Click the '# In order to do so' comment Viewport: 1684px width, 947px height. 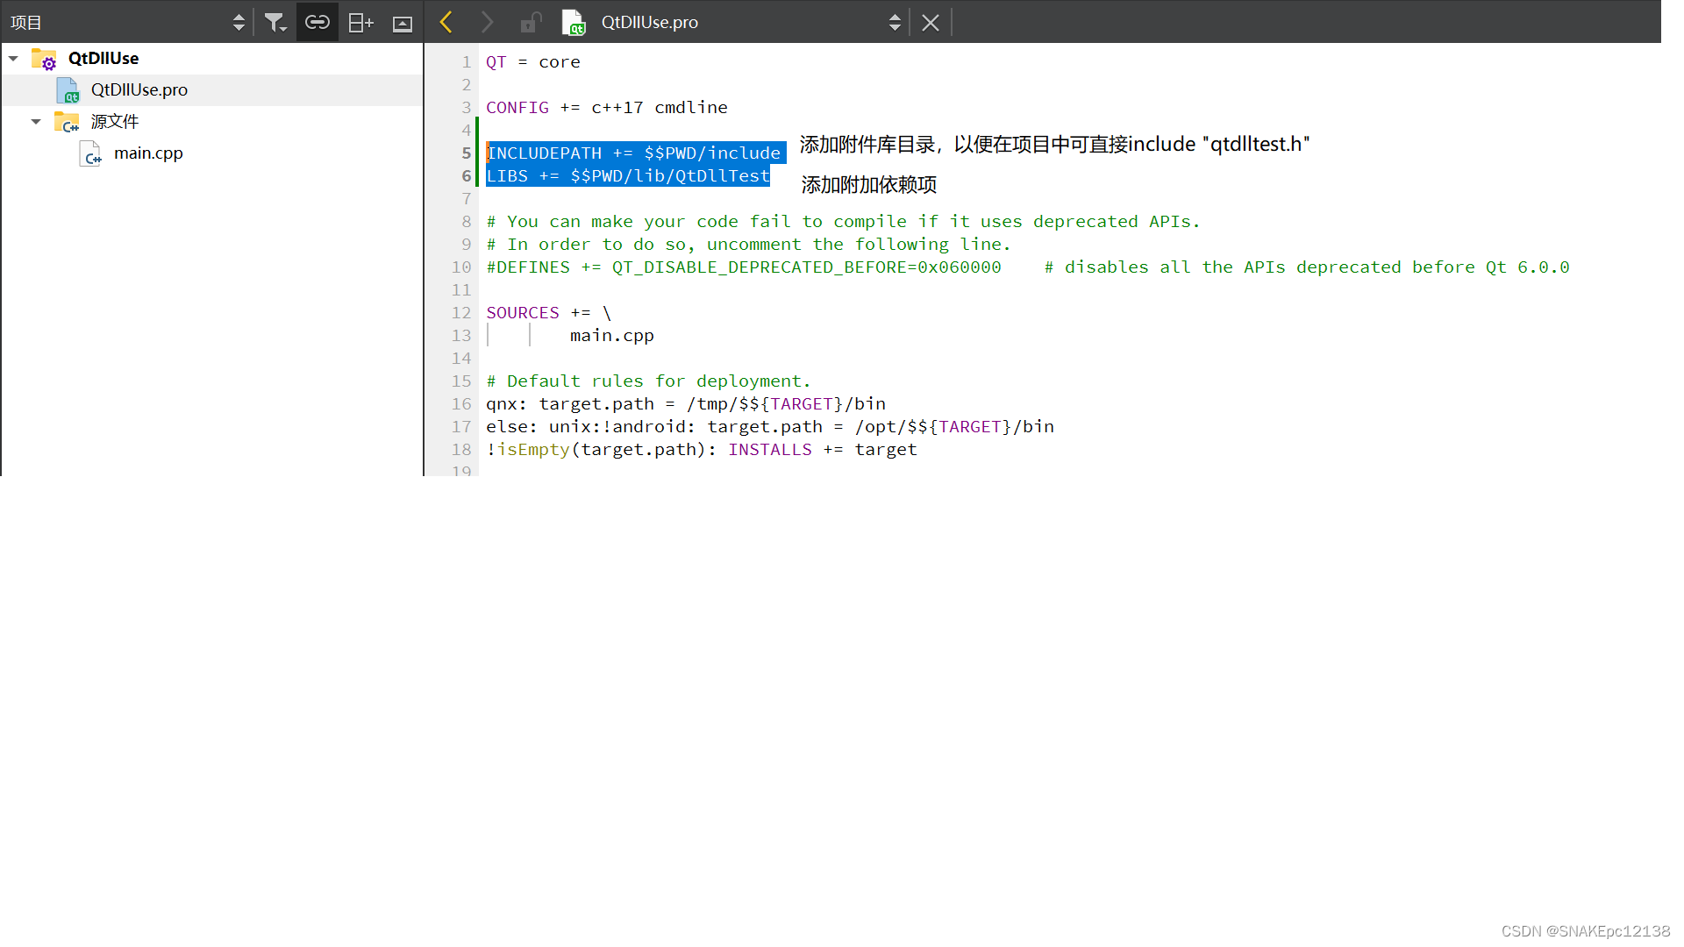tap(749, 244)
